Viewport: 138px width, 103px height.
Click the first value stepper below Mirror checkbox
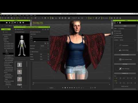click(48, 54)
